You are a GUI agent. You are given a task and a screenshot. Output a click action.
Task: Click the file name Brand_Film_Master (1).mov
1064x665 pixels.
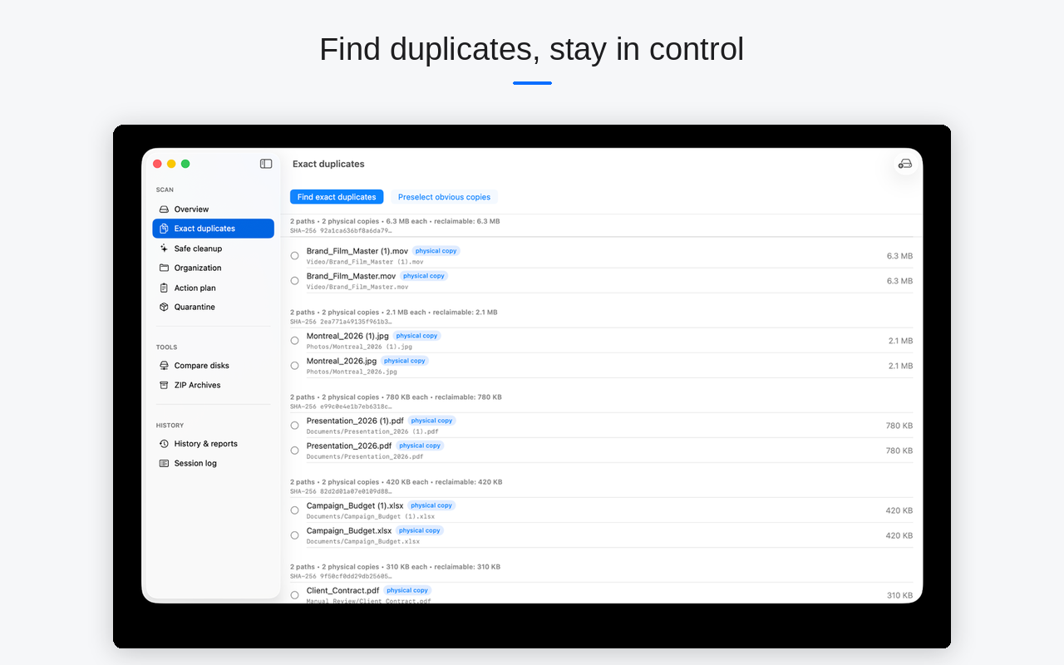pos(357,251)
